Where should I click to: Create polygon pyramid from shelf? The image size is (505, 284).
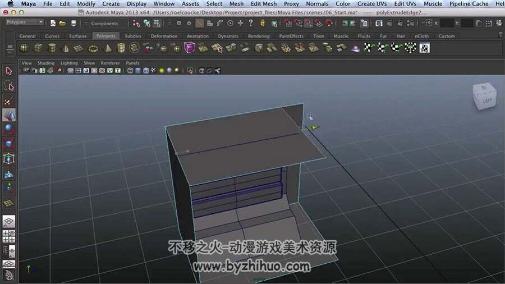coord(108,48)
